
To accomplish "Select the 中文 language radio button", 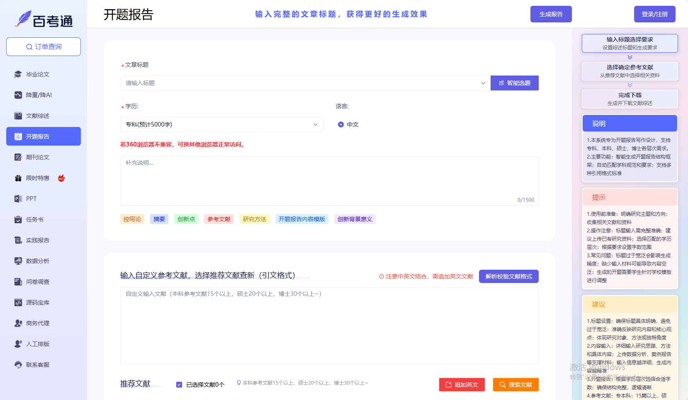I will (x=341, y=124).
